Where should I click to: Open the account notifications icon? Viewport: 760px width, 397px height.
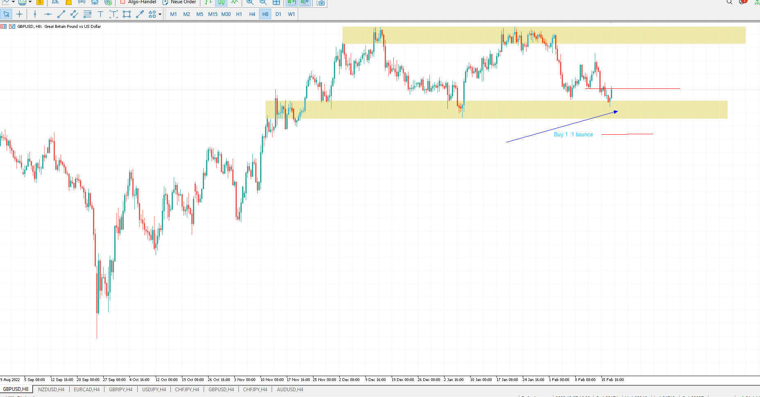click(743, 2)
